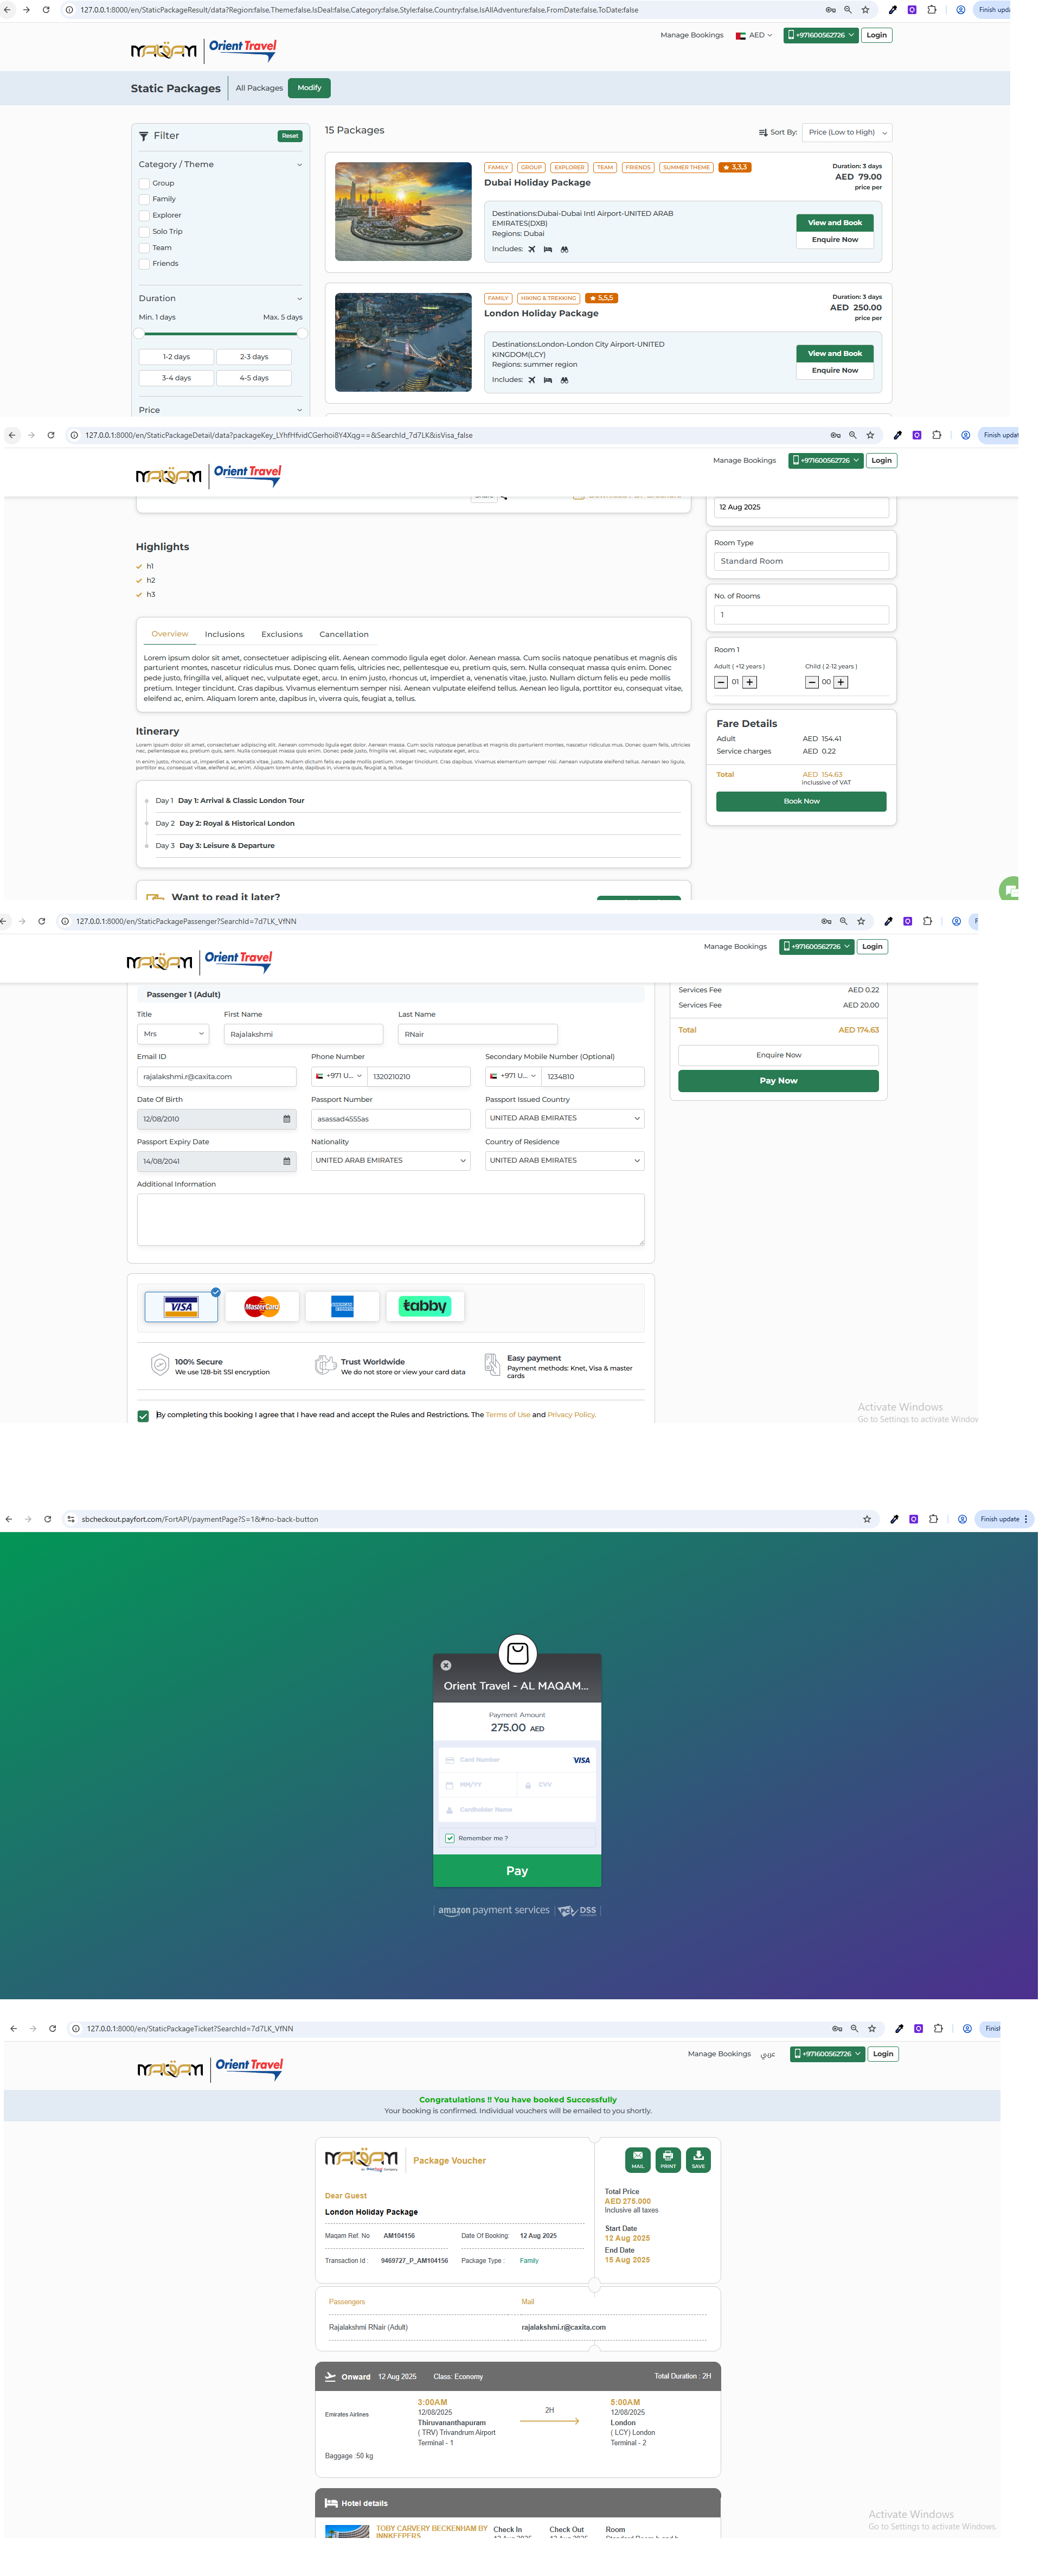Image resolution: width=1052 pixels, height=2576 pixels.
Task: Choose the American Express payment logo
Action: [343, 1306]
